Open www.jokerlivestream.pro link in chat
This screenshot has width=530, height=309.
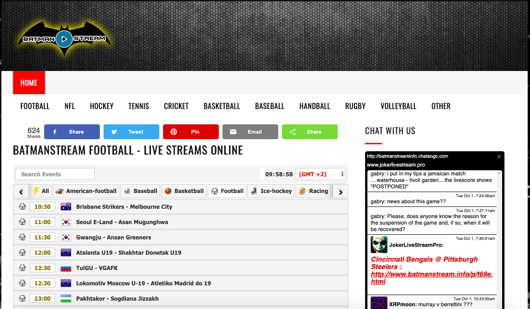coord(396,165)
